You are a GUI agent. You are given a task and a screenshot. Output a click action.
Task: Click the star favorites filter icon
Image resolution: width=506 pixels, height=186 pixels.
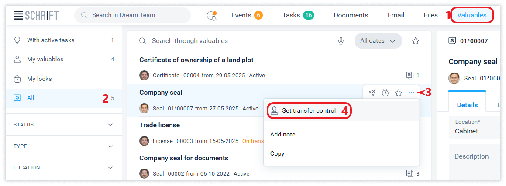click(x=416, y=41)
